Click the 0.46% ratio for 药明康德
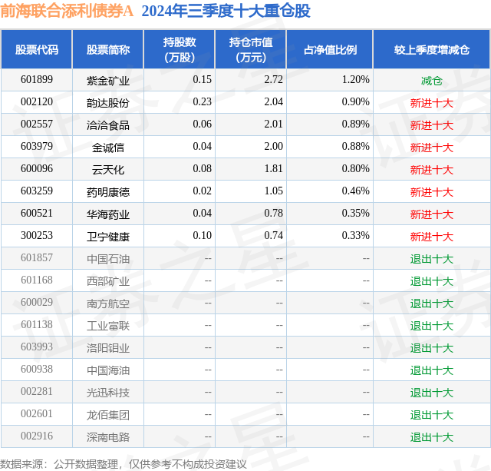This screenshot has height=471, width=491. point(355,191)
